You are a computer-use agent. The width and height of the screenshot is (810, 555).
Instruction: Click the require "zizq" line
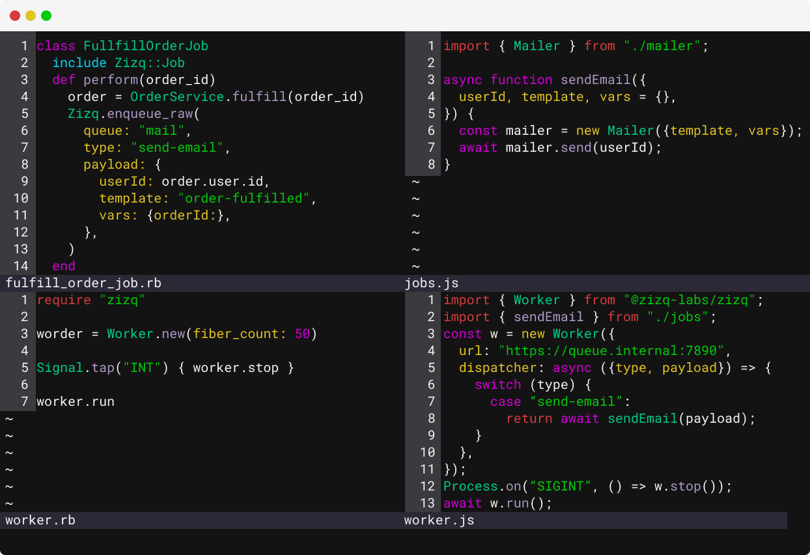(91, 300)
